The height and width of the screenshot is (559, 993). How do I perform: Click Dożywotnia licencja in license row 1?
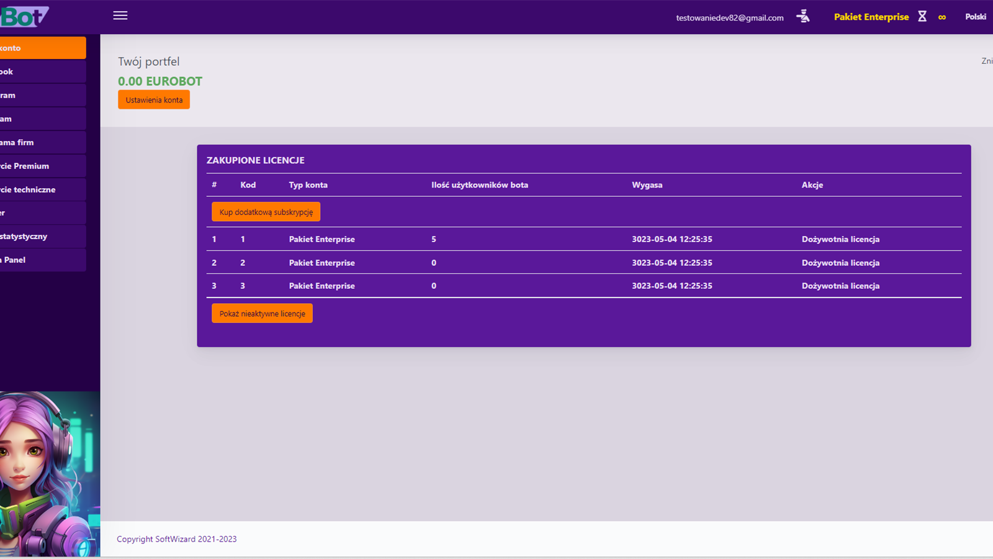click(x=840, y=239)
